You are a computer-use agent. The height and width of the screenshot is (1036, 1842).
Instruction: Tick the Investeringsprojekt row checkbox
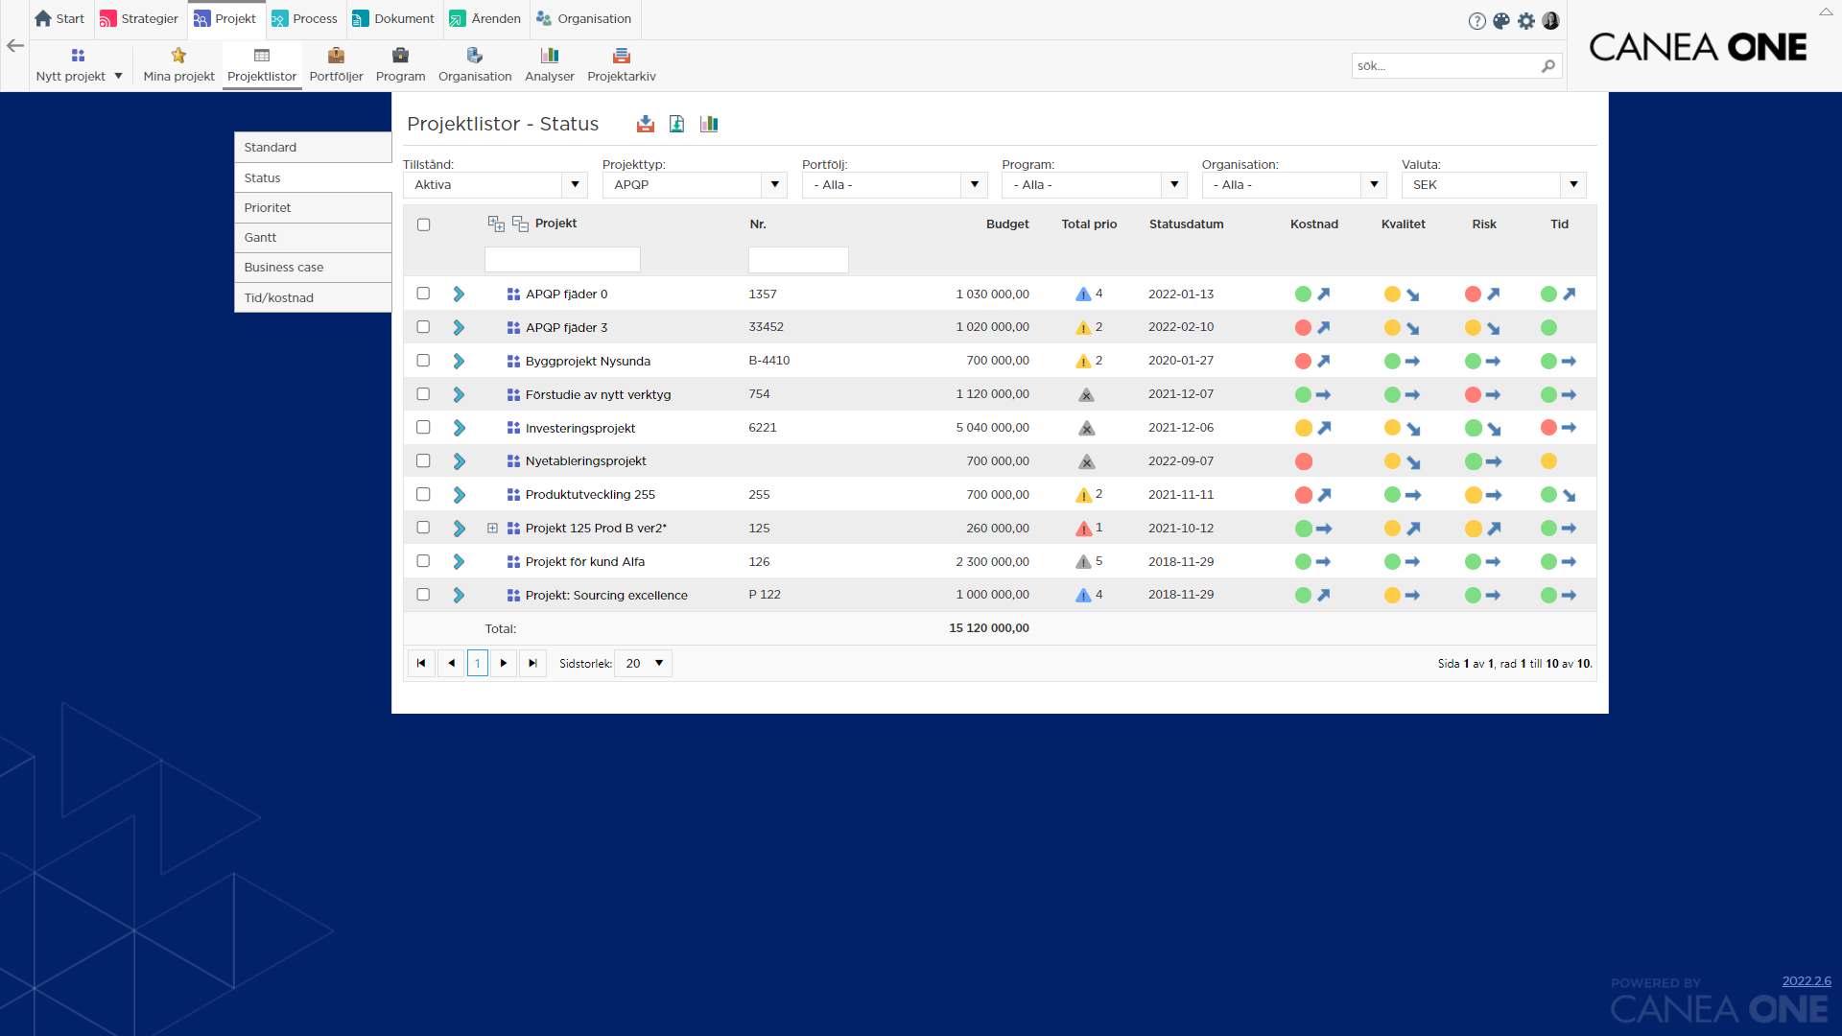[423, 428]
